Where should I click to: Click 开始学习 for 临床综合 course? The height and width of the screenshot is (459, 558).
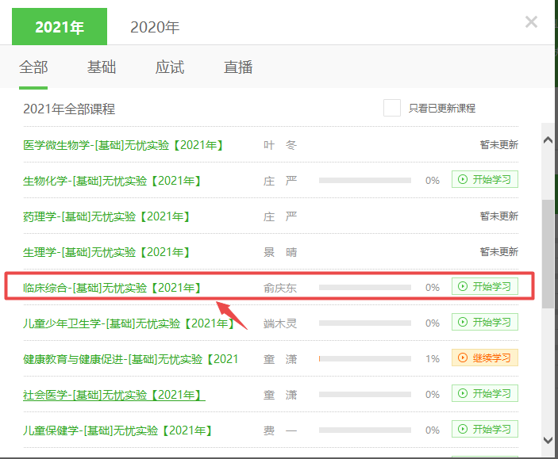point(485,287)
